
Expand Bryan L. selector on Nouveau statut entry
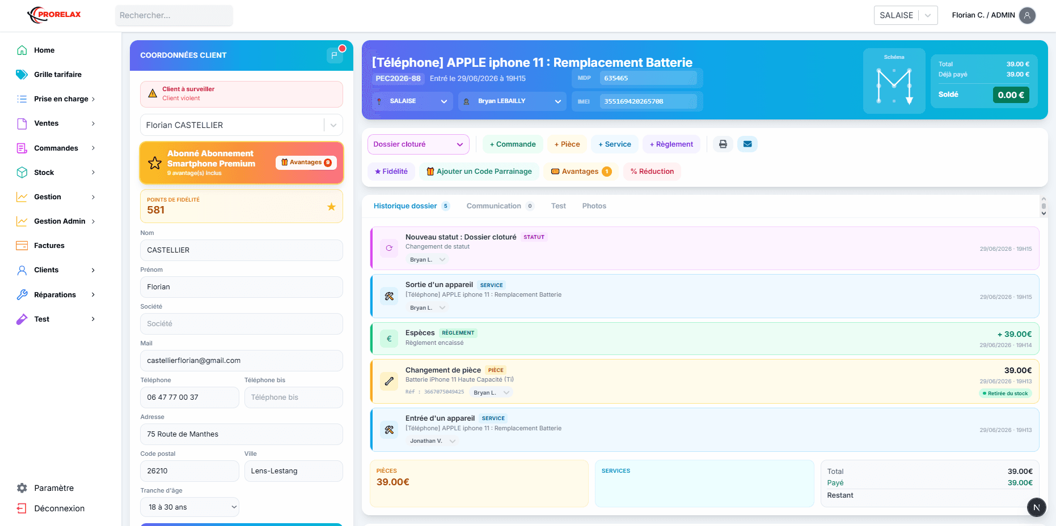tap(428, 259)
